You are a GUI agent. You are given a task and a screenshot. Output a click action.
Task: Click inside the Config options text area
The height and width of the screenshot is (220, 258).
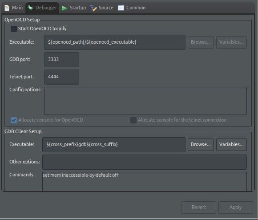(x=145, y=101)
